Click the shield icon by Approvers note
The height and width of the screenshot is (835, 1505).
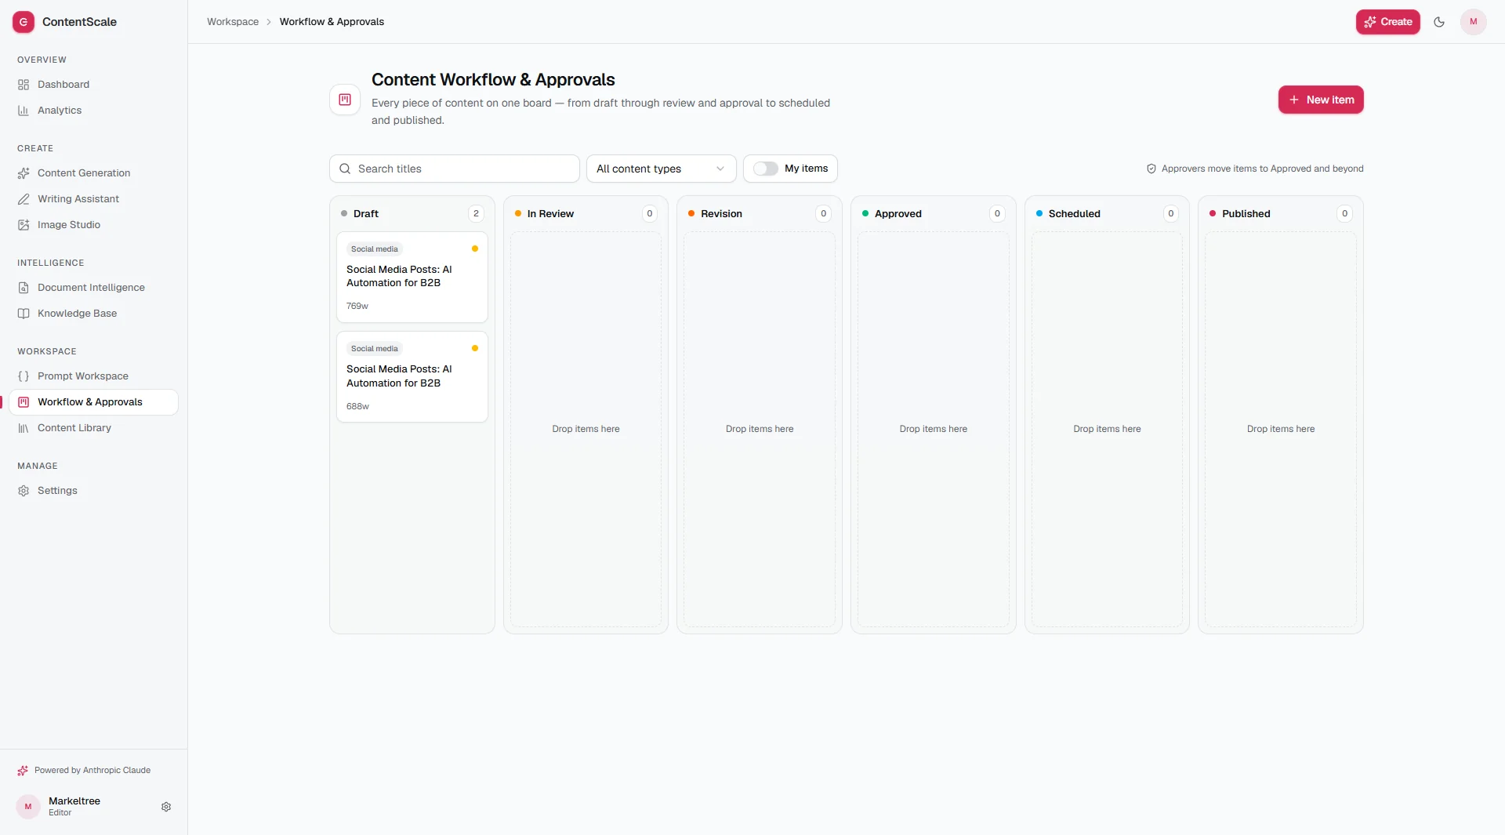[x=1151, y=169]
